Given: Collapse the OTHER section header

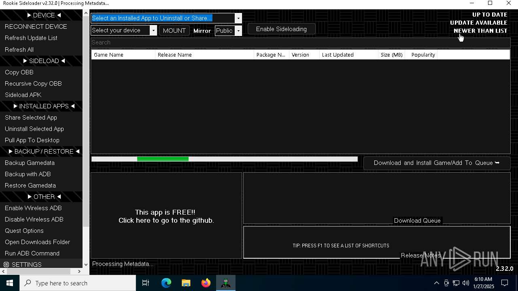Looking at the screenshot, I should (44, 196).
